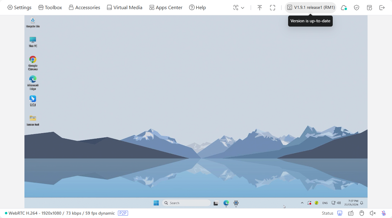Click the taskbar Search box
The height and width of the screenshot is (218, 392).
[x=186, y=203]
